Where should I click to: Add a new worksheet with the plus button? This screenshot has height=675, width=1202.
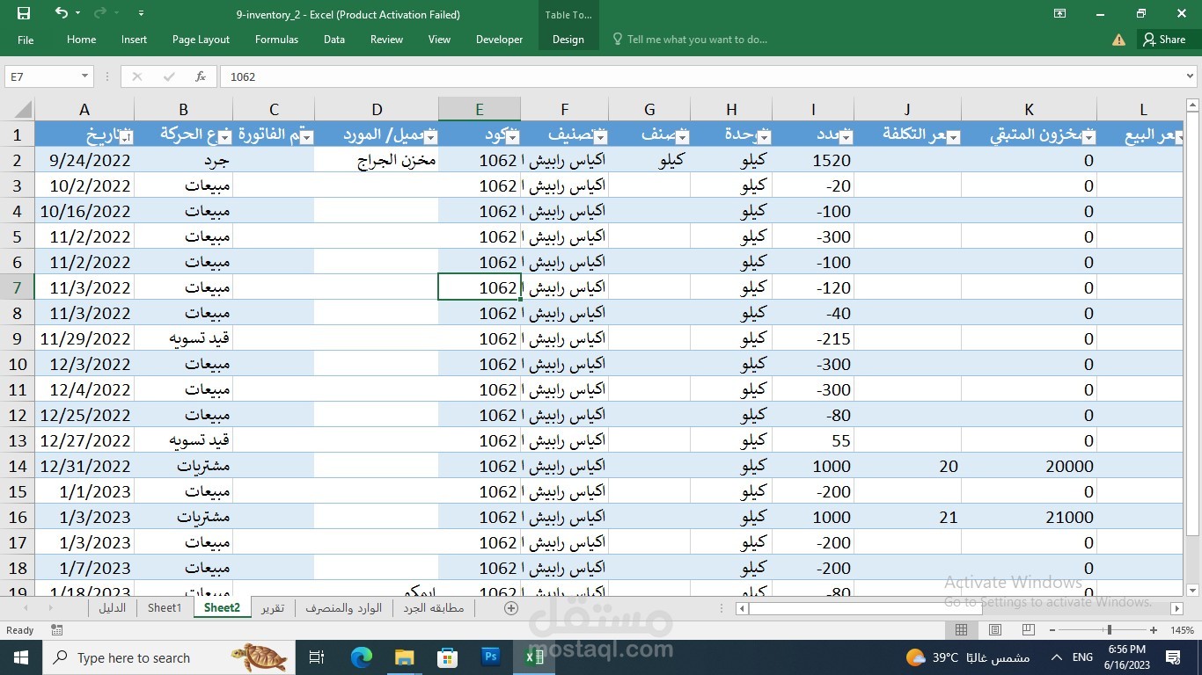click(x=509, y=607)
